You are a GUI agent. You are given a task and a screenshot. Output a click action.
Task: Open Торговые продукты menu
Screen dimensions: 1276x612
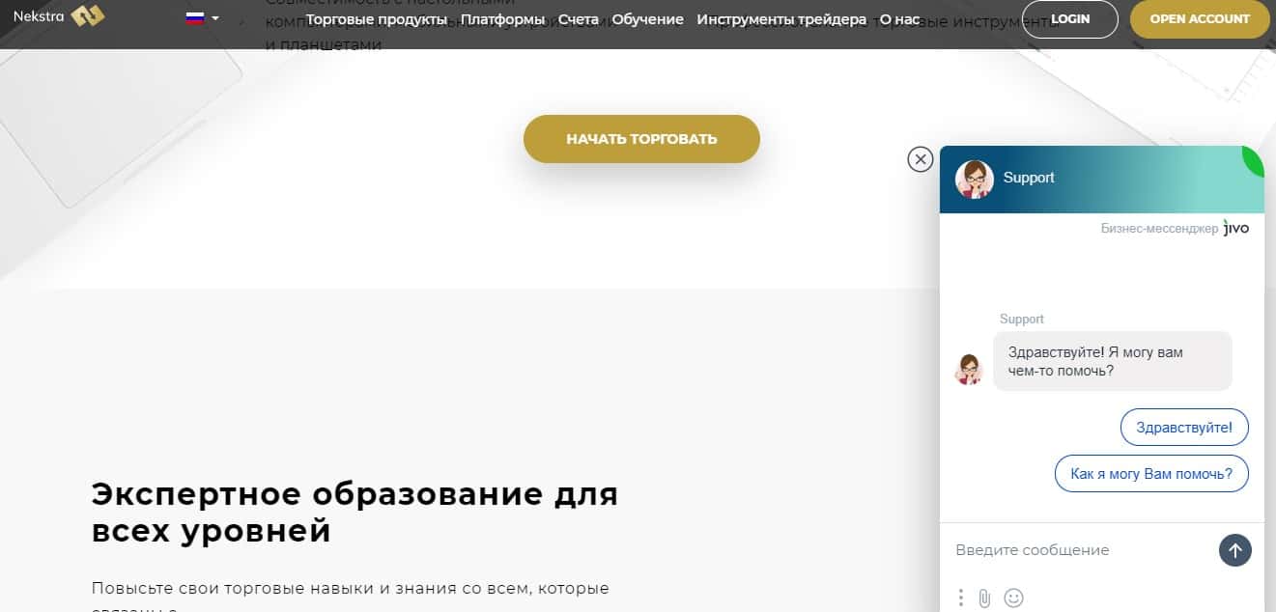click(x=377, y=18)
